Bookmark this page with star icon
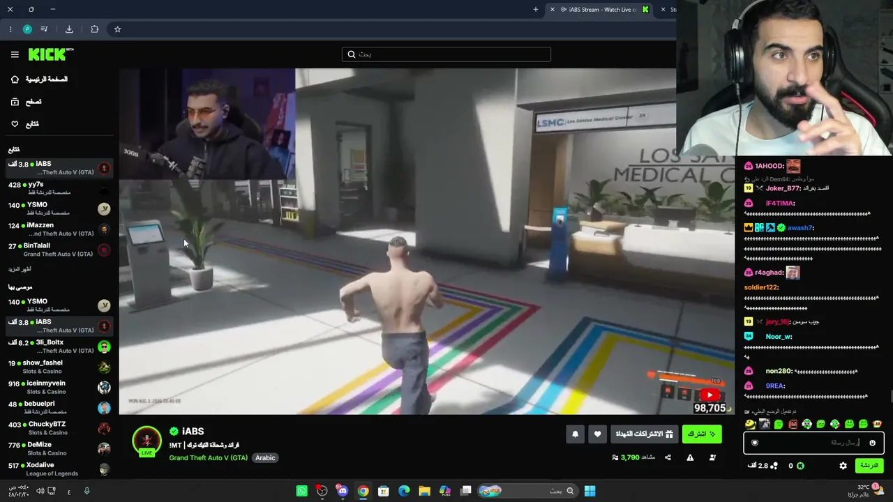Image resolution: width=893 pixels, height=502 pixels. tap(117, 29)
